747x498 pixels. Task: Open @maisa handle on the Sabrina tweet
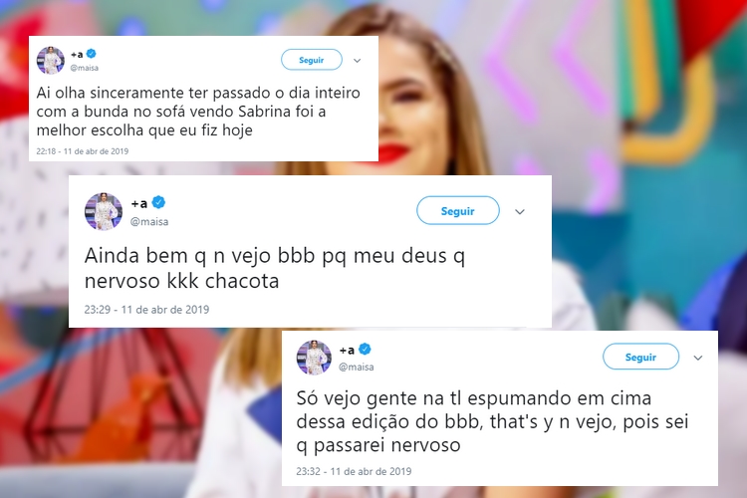(x=85, y=68)
